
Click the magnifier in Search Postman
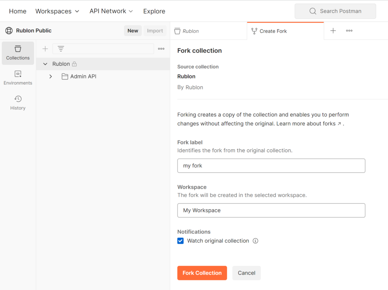coord(313,11)
